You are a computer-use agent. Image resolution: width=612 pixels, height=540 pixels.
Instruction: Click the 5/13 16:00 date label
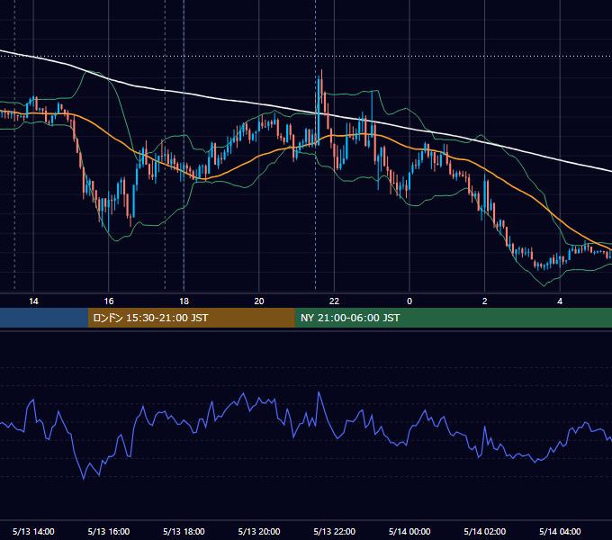[x=109, y=531]
